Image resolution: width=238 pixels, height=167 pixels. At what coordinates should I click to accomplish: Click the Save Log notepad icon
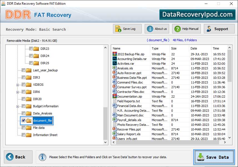118,29
